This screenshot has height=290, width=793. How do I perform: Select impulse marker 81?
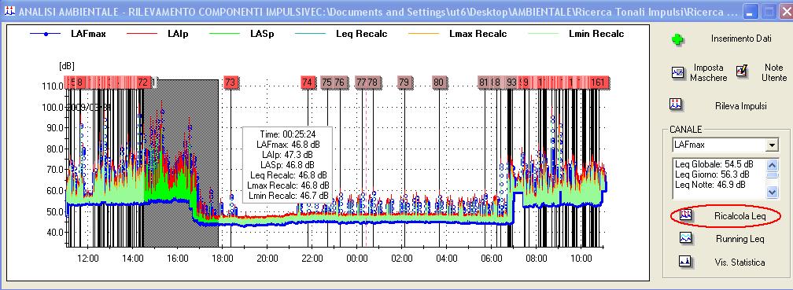[x=484, y=83]
